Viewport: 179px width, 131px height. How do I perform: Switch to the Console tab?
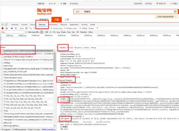[x=24, y=25]
